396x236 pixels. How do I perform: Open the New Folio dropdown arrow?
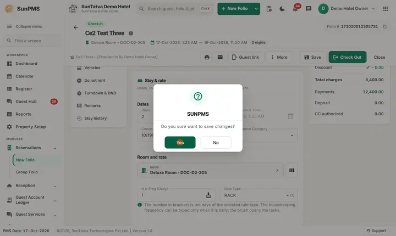click(256, 9)
